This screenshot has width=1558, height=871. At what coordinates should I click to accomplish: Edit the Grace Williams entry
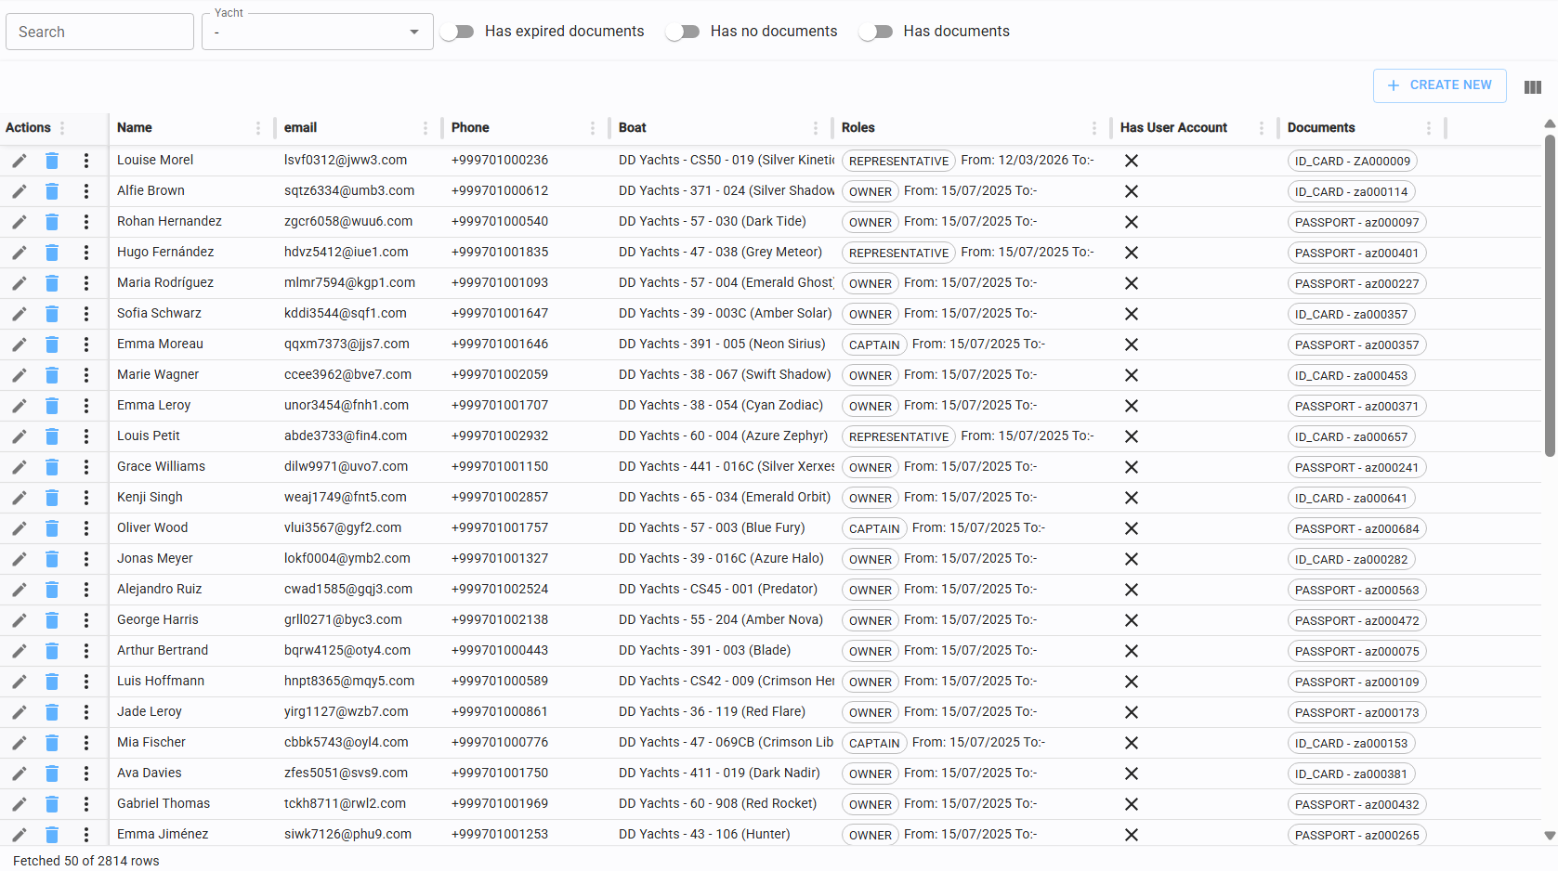pyautogui.click(x=20, y=467)
